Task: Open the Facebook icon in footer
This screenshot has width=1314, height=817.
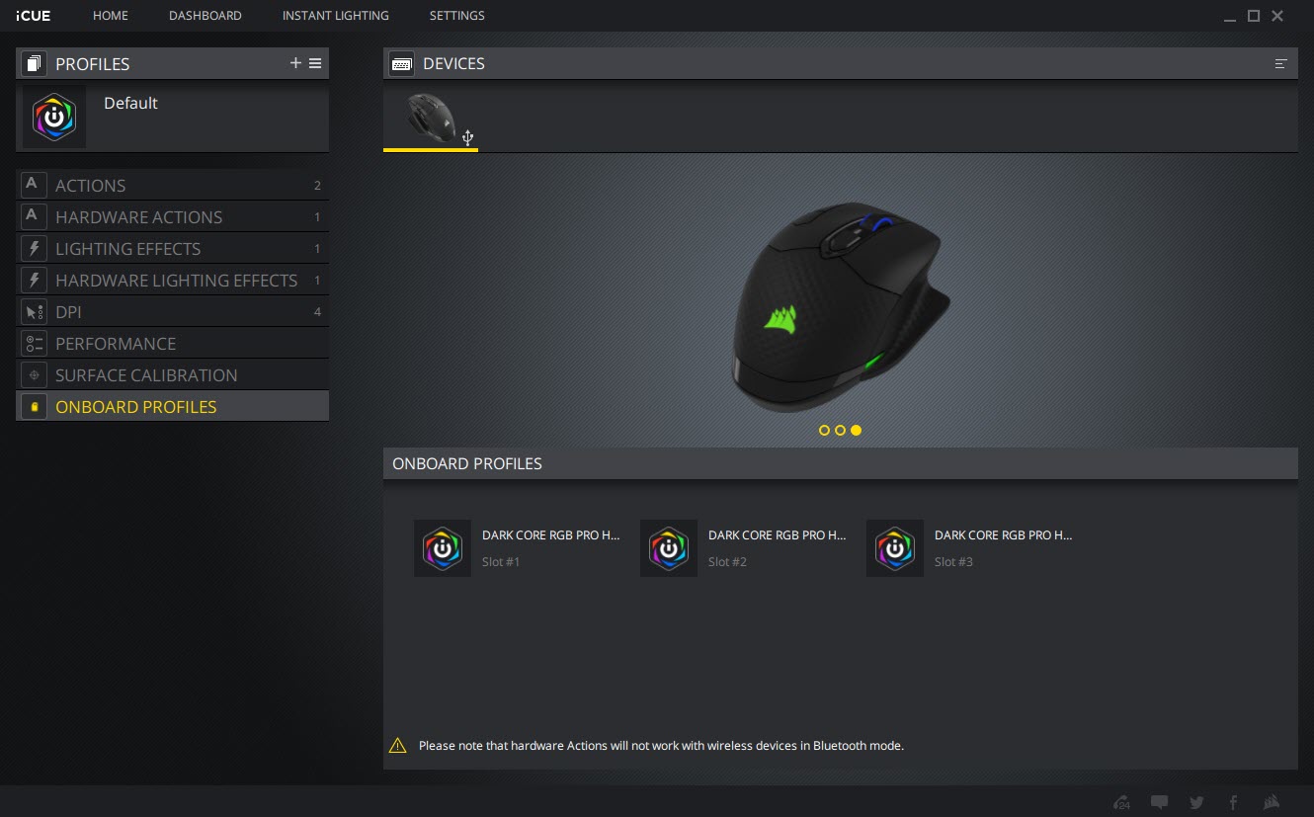Action: pos(1233,802)
